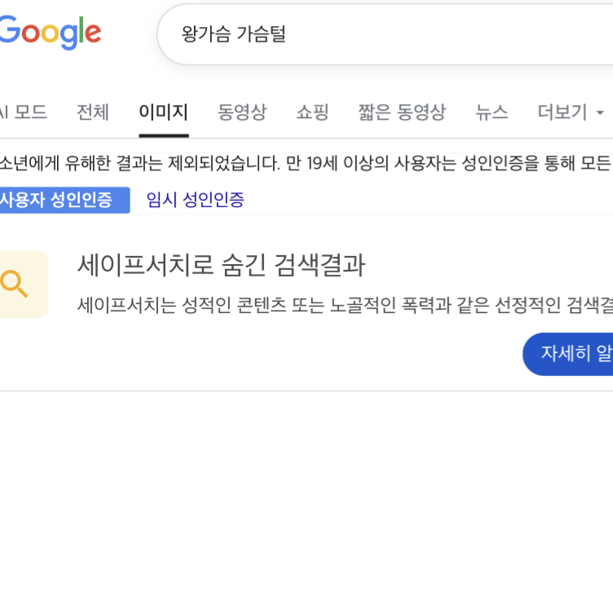
Task: Select the 이미지 tab
Action: click(x=163, y=112)
